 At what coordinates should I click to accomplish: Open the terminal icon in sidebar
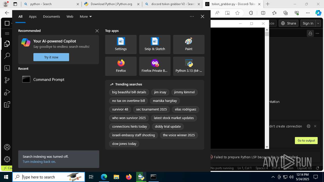coord(7,68)
